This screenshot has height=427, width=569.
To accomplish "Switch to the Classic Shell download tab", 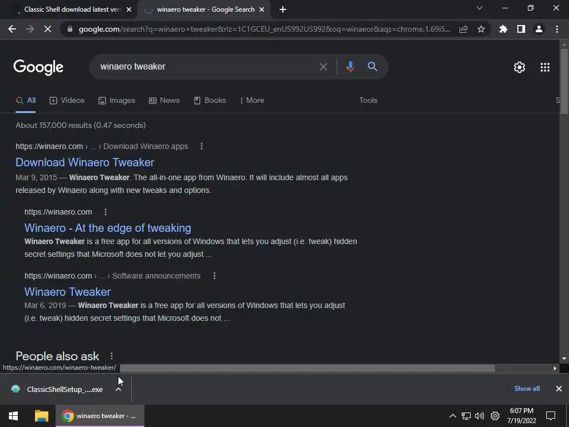I will (x=73, y=10).
